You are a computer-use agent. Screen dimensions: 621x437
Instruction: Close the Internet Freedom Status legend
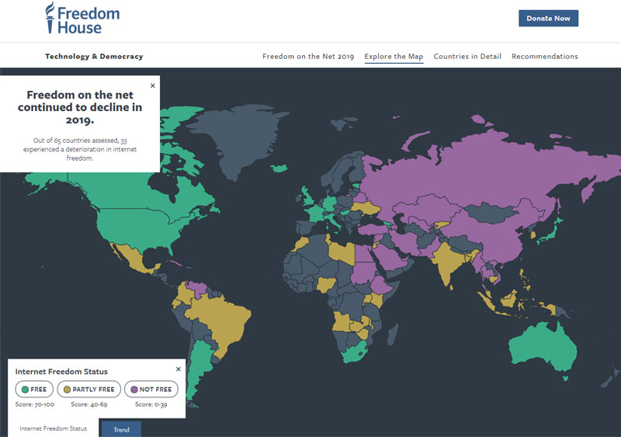(178, 369)
